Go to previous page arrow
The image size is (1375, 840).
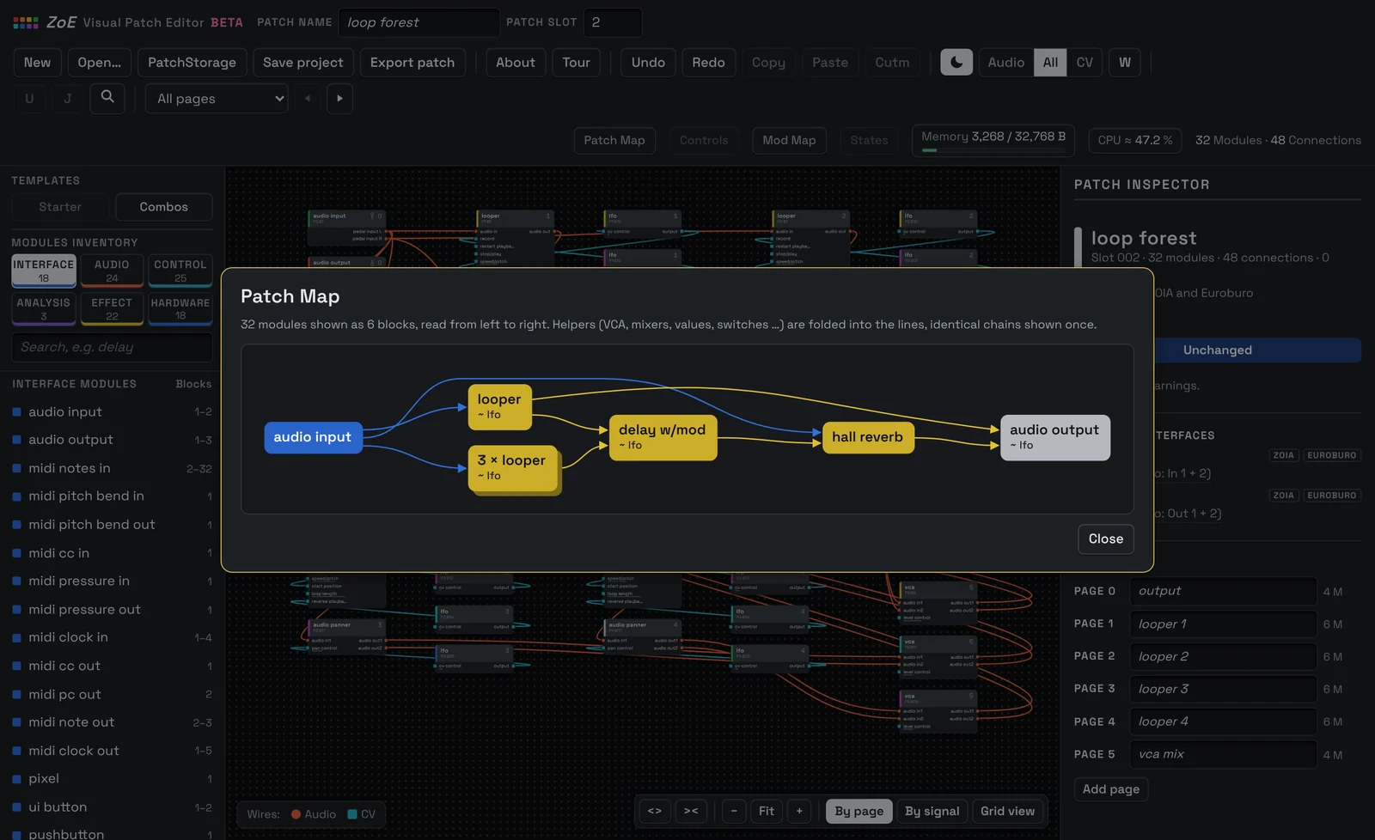[308, 98]
